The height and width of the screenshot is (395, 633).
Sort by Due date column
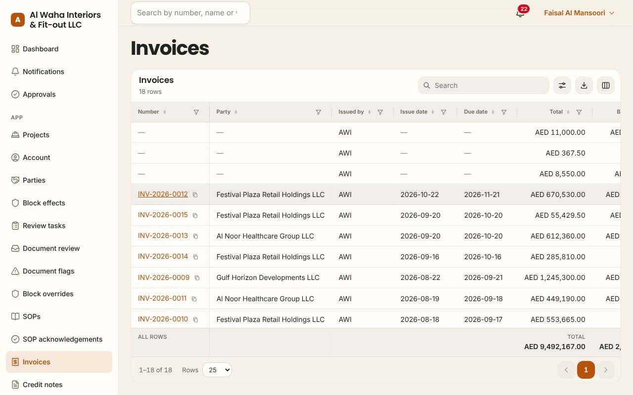click(479, 112)
